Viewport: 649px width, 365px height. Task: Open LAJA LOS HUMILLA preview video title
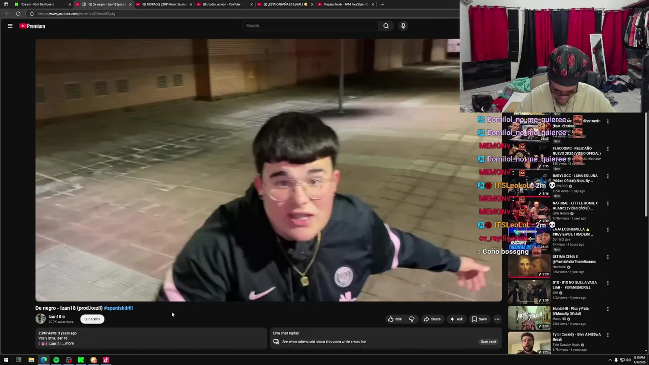point(573,232)
